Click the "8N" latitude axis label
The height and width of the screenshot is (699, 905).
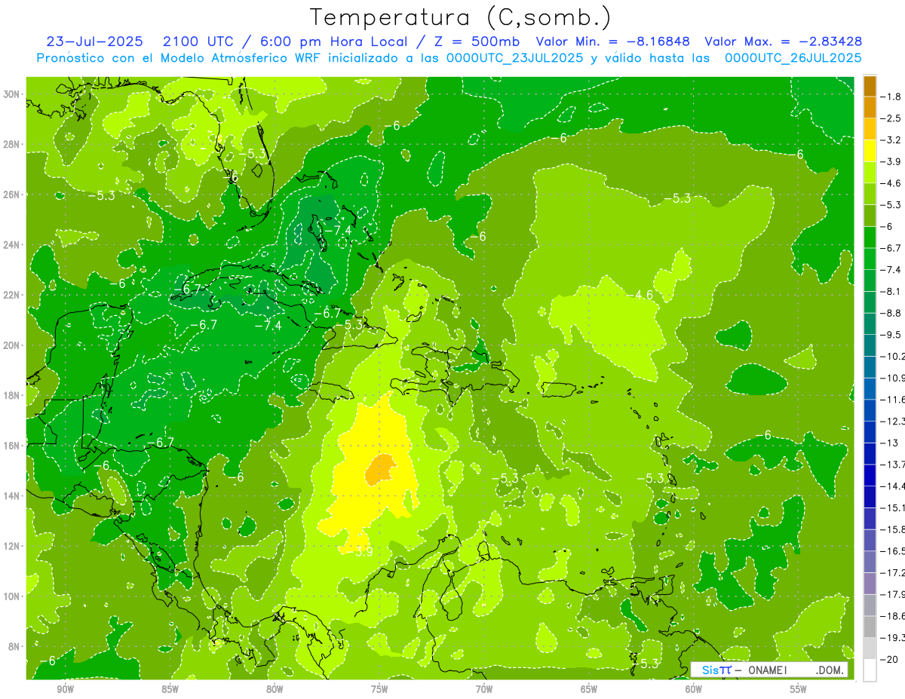tap(15, 646)
